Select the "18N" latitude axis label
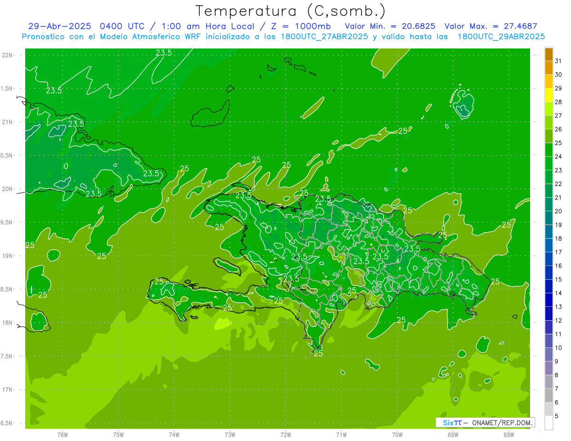This screenshot has width=571, height=441. coord(8,323)
